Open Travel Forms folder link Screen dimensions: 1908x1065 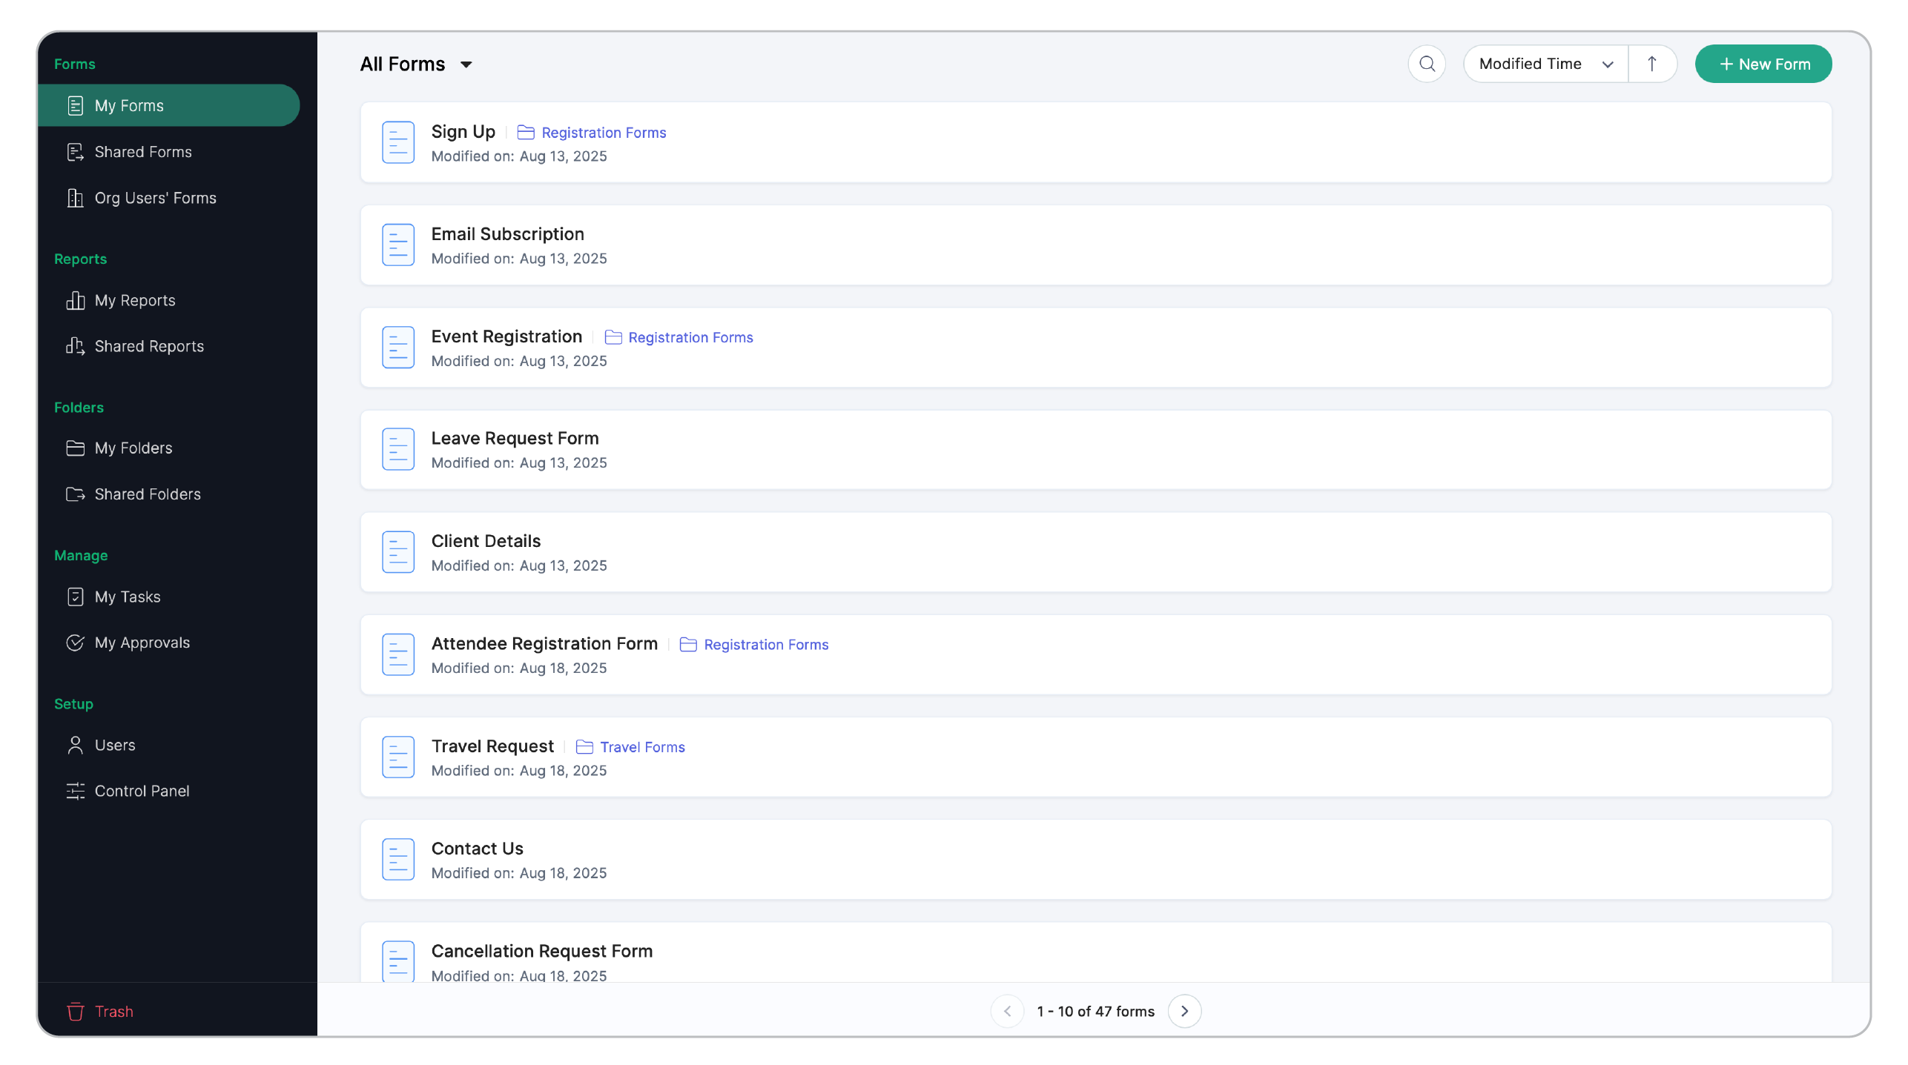(x=641, y=747)
